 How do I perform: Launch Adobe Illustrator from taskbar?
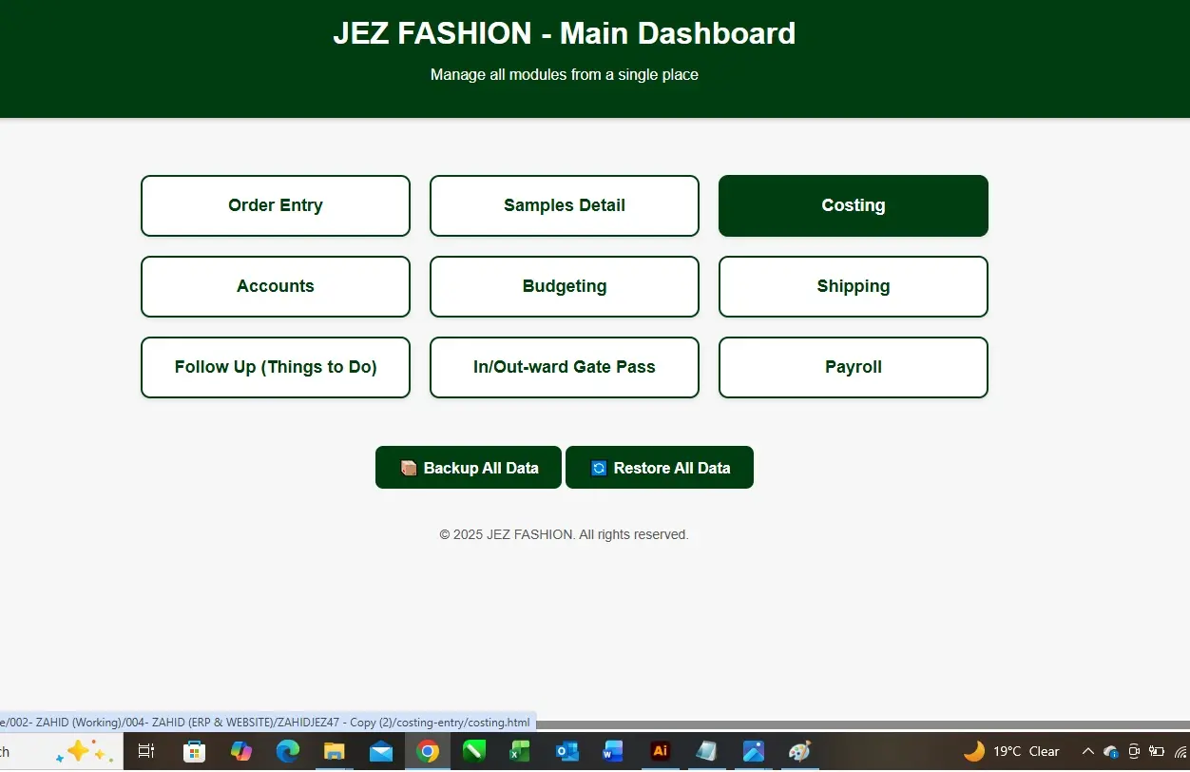click(660, 751)
